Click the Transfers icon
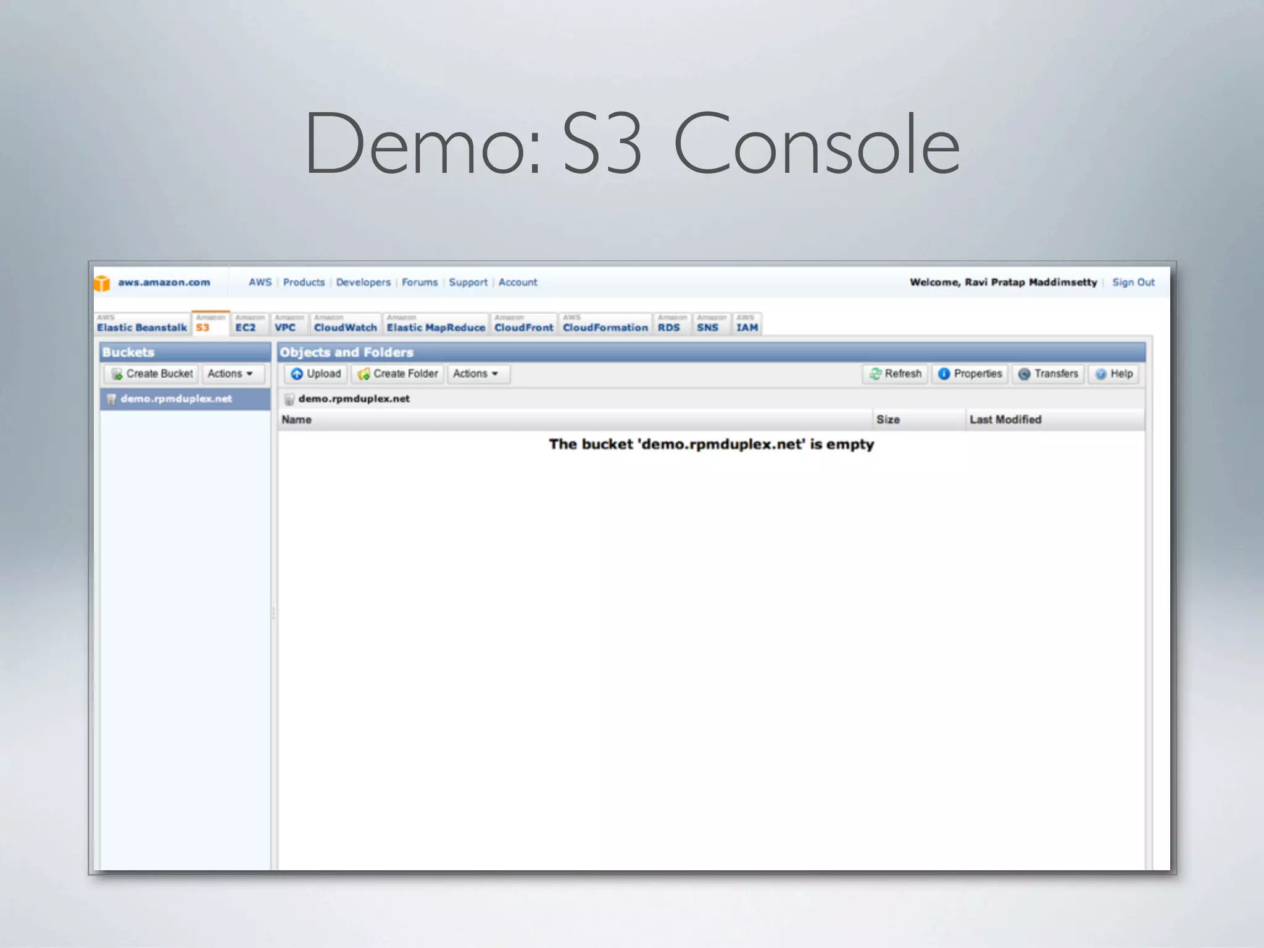 click(1024, 374)
